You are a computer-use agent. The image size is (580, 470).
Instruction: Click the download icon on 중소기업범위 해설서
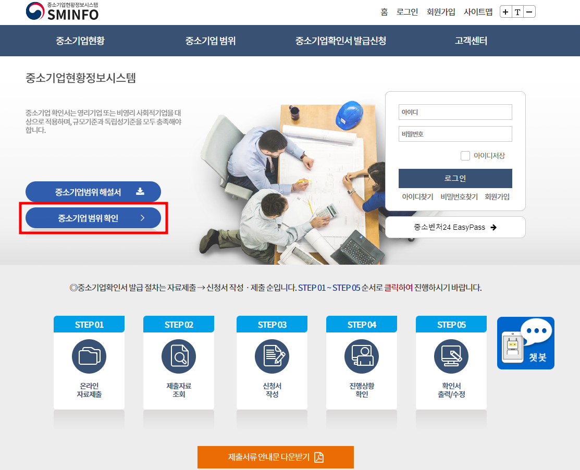[x=140, y=192]
